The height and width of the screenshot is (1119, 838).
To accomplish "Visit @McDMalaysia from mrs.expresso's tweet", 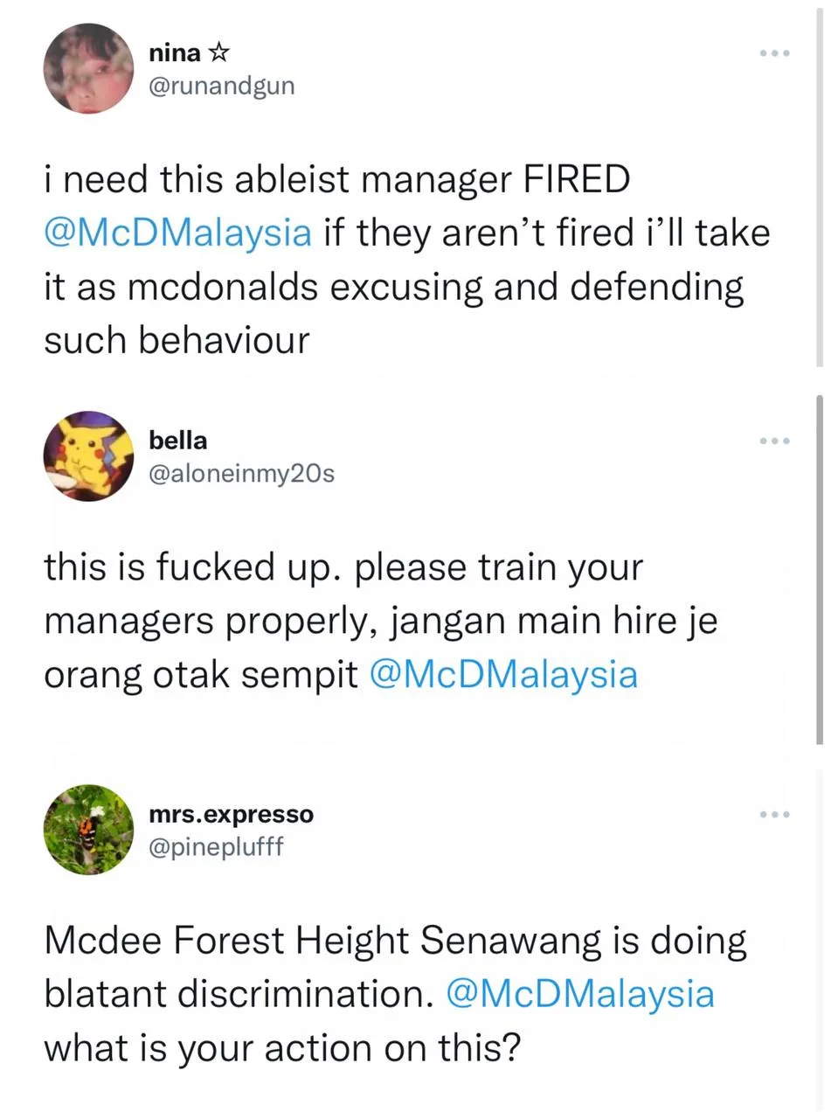I will click(580, 994).
